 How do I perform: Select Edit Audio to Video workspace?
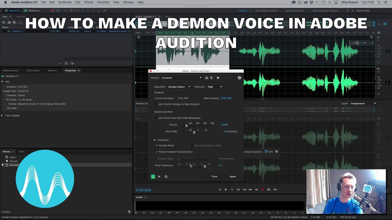pyautogui.click(x=266, y=10)
